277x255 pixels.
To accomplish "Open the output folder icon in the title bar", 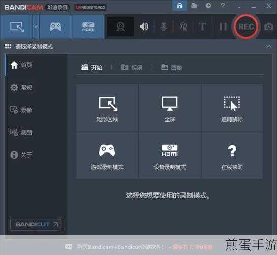I will [x=194, y=6].
